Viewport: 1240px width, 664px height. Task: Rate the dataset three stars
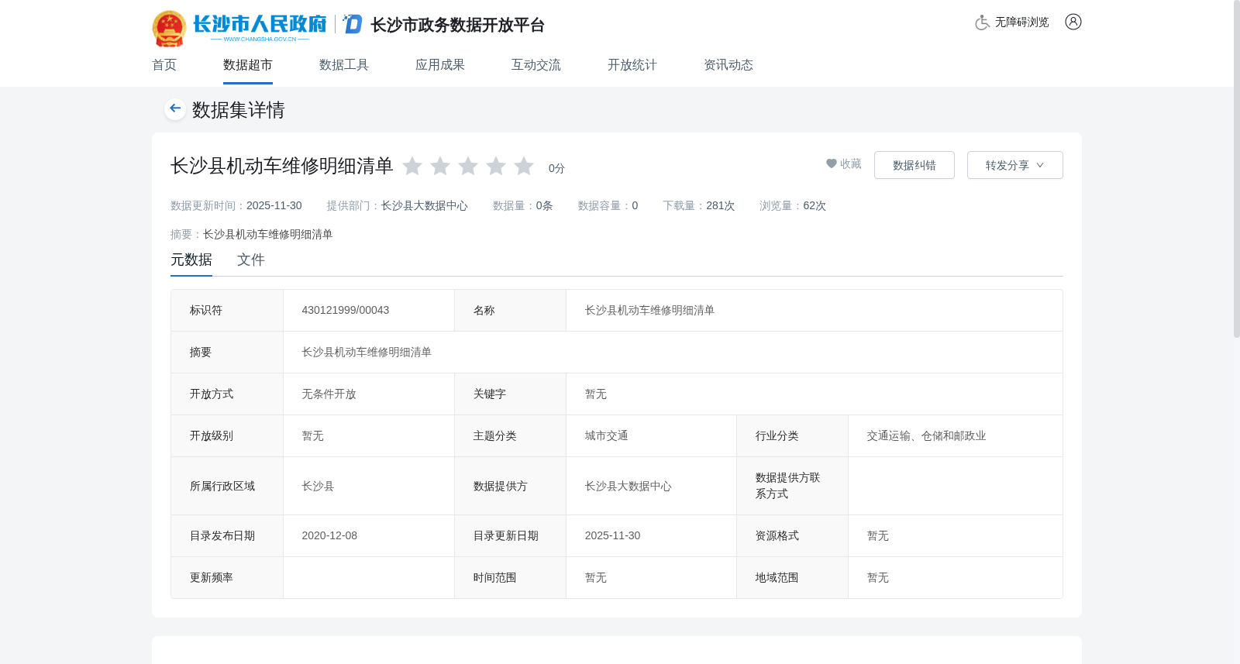468,166
